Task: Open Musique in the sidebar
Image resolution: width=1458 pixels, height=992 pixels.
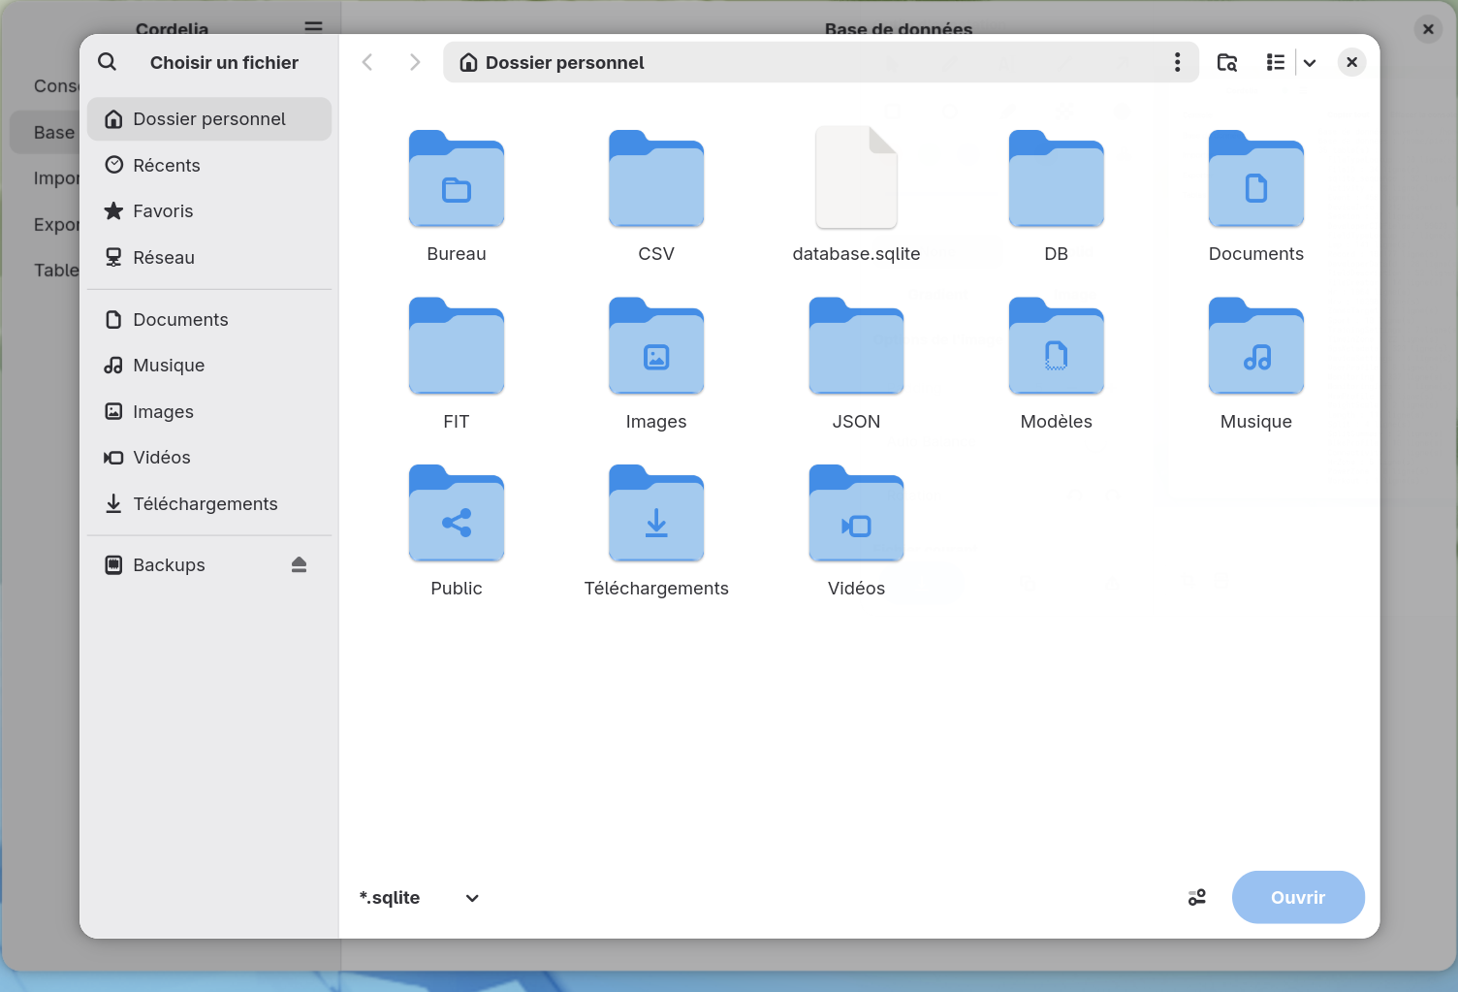Action: point(209,366)
